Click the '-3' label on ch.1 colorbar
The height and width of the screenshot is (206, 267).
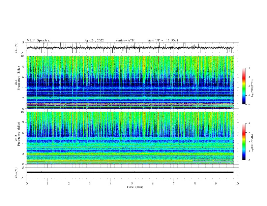coord(248,68)
